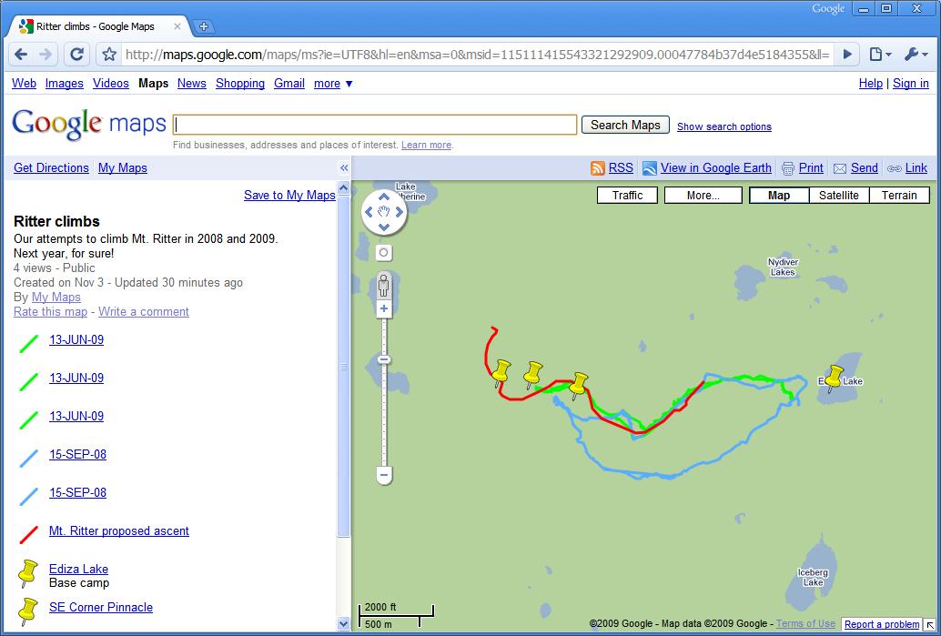941x636 pixels.
Task: Click the pushpin icon beside Ediza Lake
Action: tap(27, 573)
